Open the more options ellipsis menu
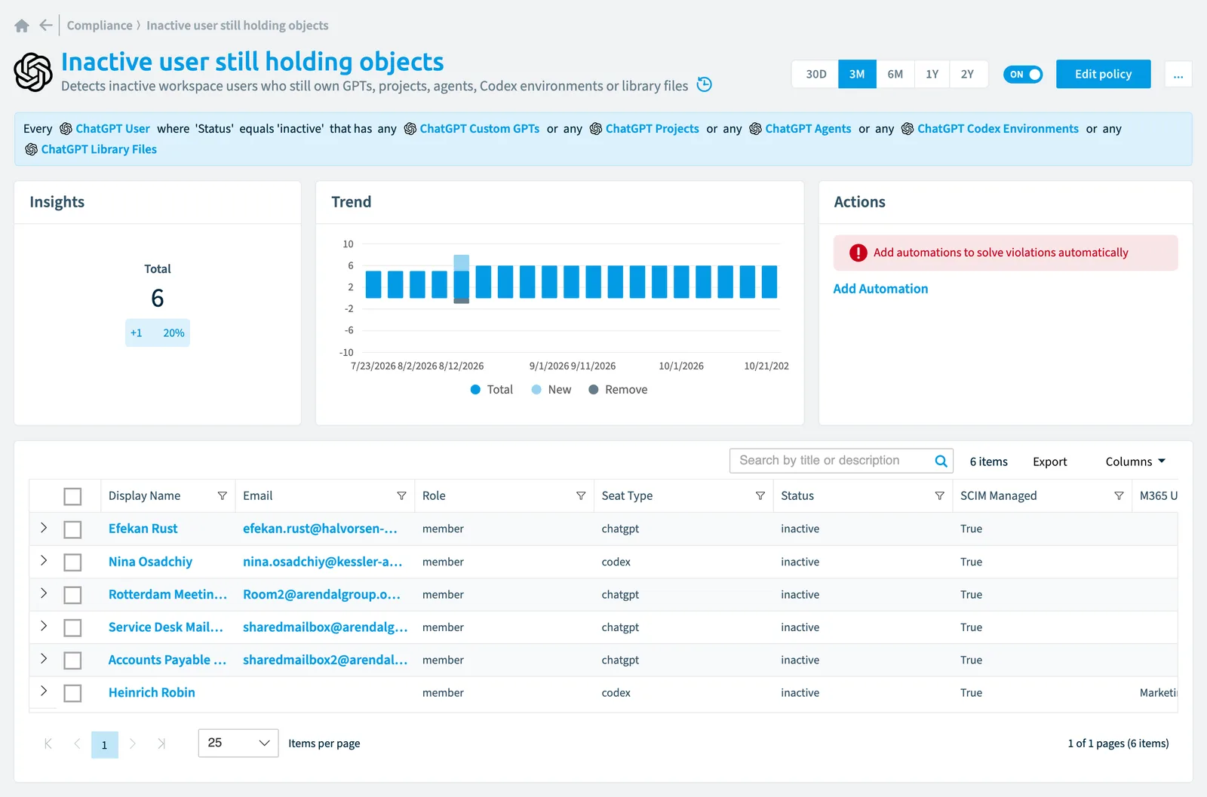The width and height of the screenshot is (1207, 797). pyautogui.click(x=1178, y=75)
